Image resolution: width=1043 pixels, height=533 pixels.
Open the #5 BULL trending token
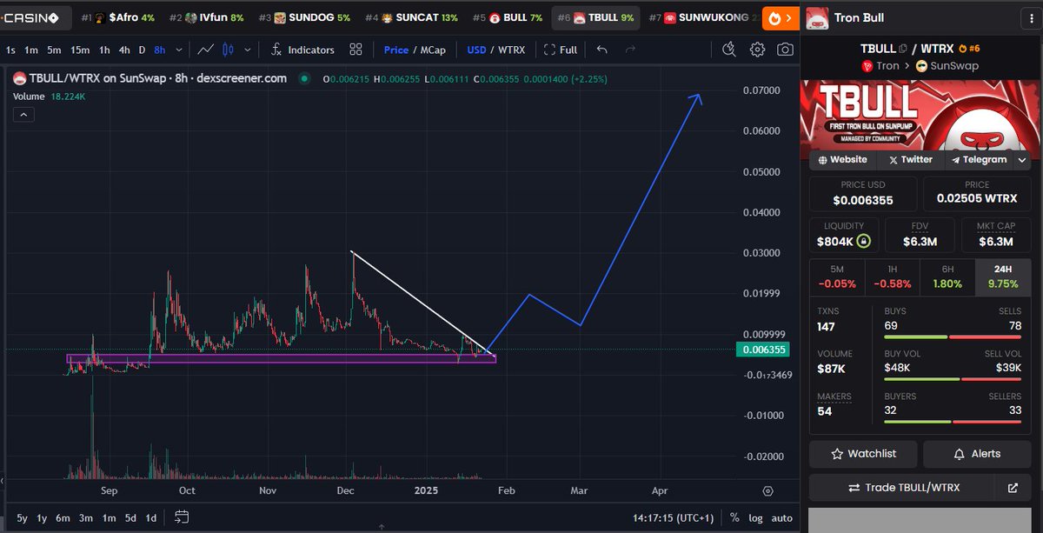point(508,17)
